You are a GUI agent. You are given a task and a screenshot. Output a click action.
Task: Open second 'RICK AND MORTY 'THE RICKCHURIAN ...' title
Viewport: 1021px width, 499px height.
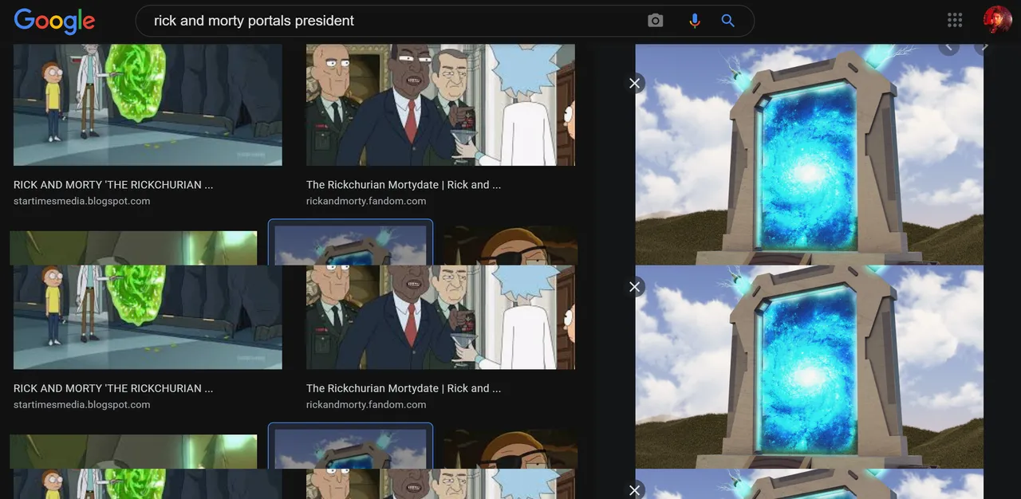(x=113, y=388)
